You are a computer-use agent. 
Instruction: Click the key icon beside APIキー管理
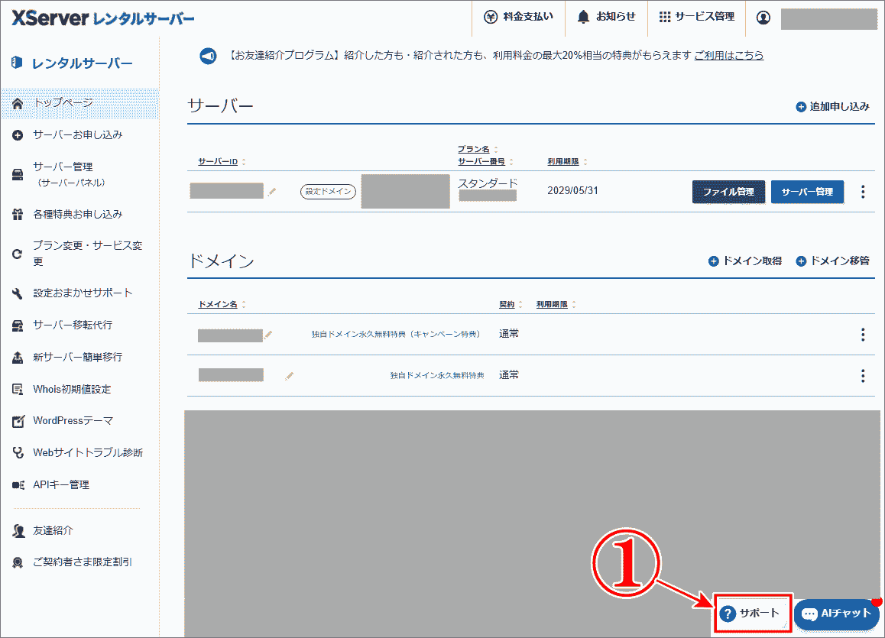pyautogui.click(x=18, y=485)
